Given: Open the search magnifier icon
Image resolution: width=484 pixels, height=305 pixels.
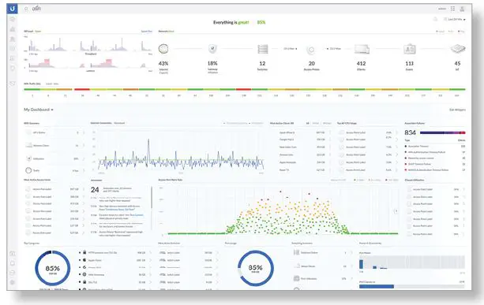Looking at the screenshot, I should click(x=26, y=9).
